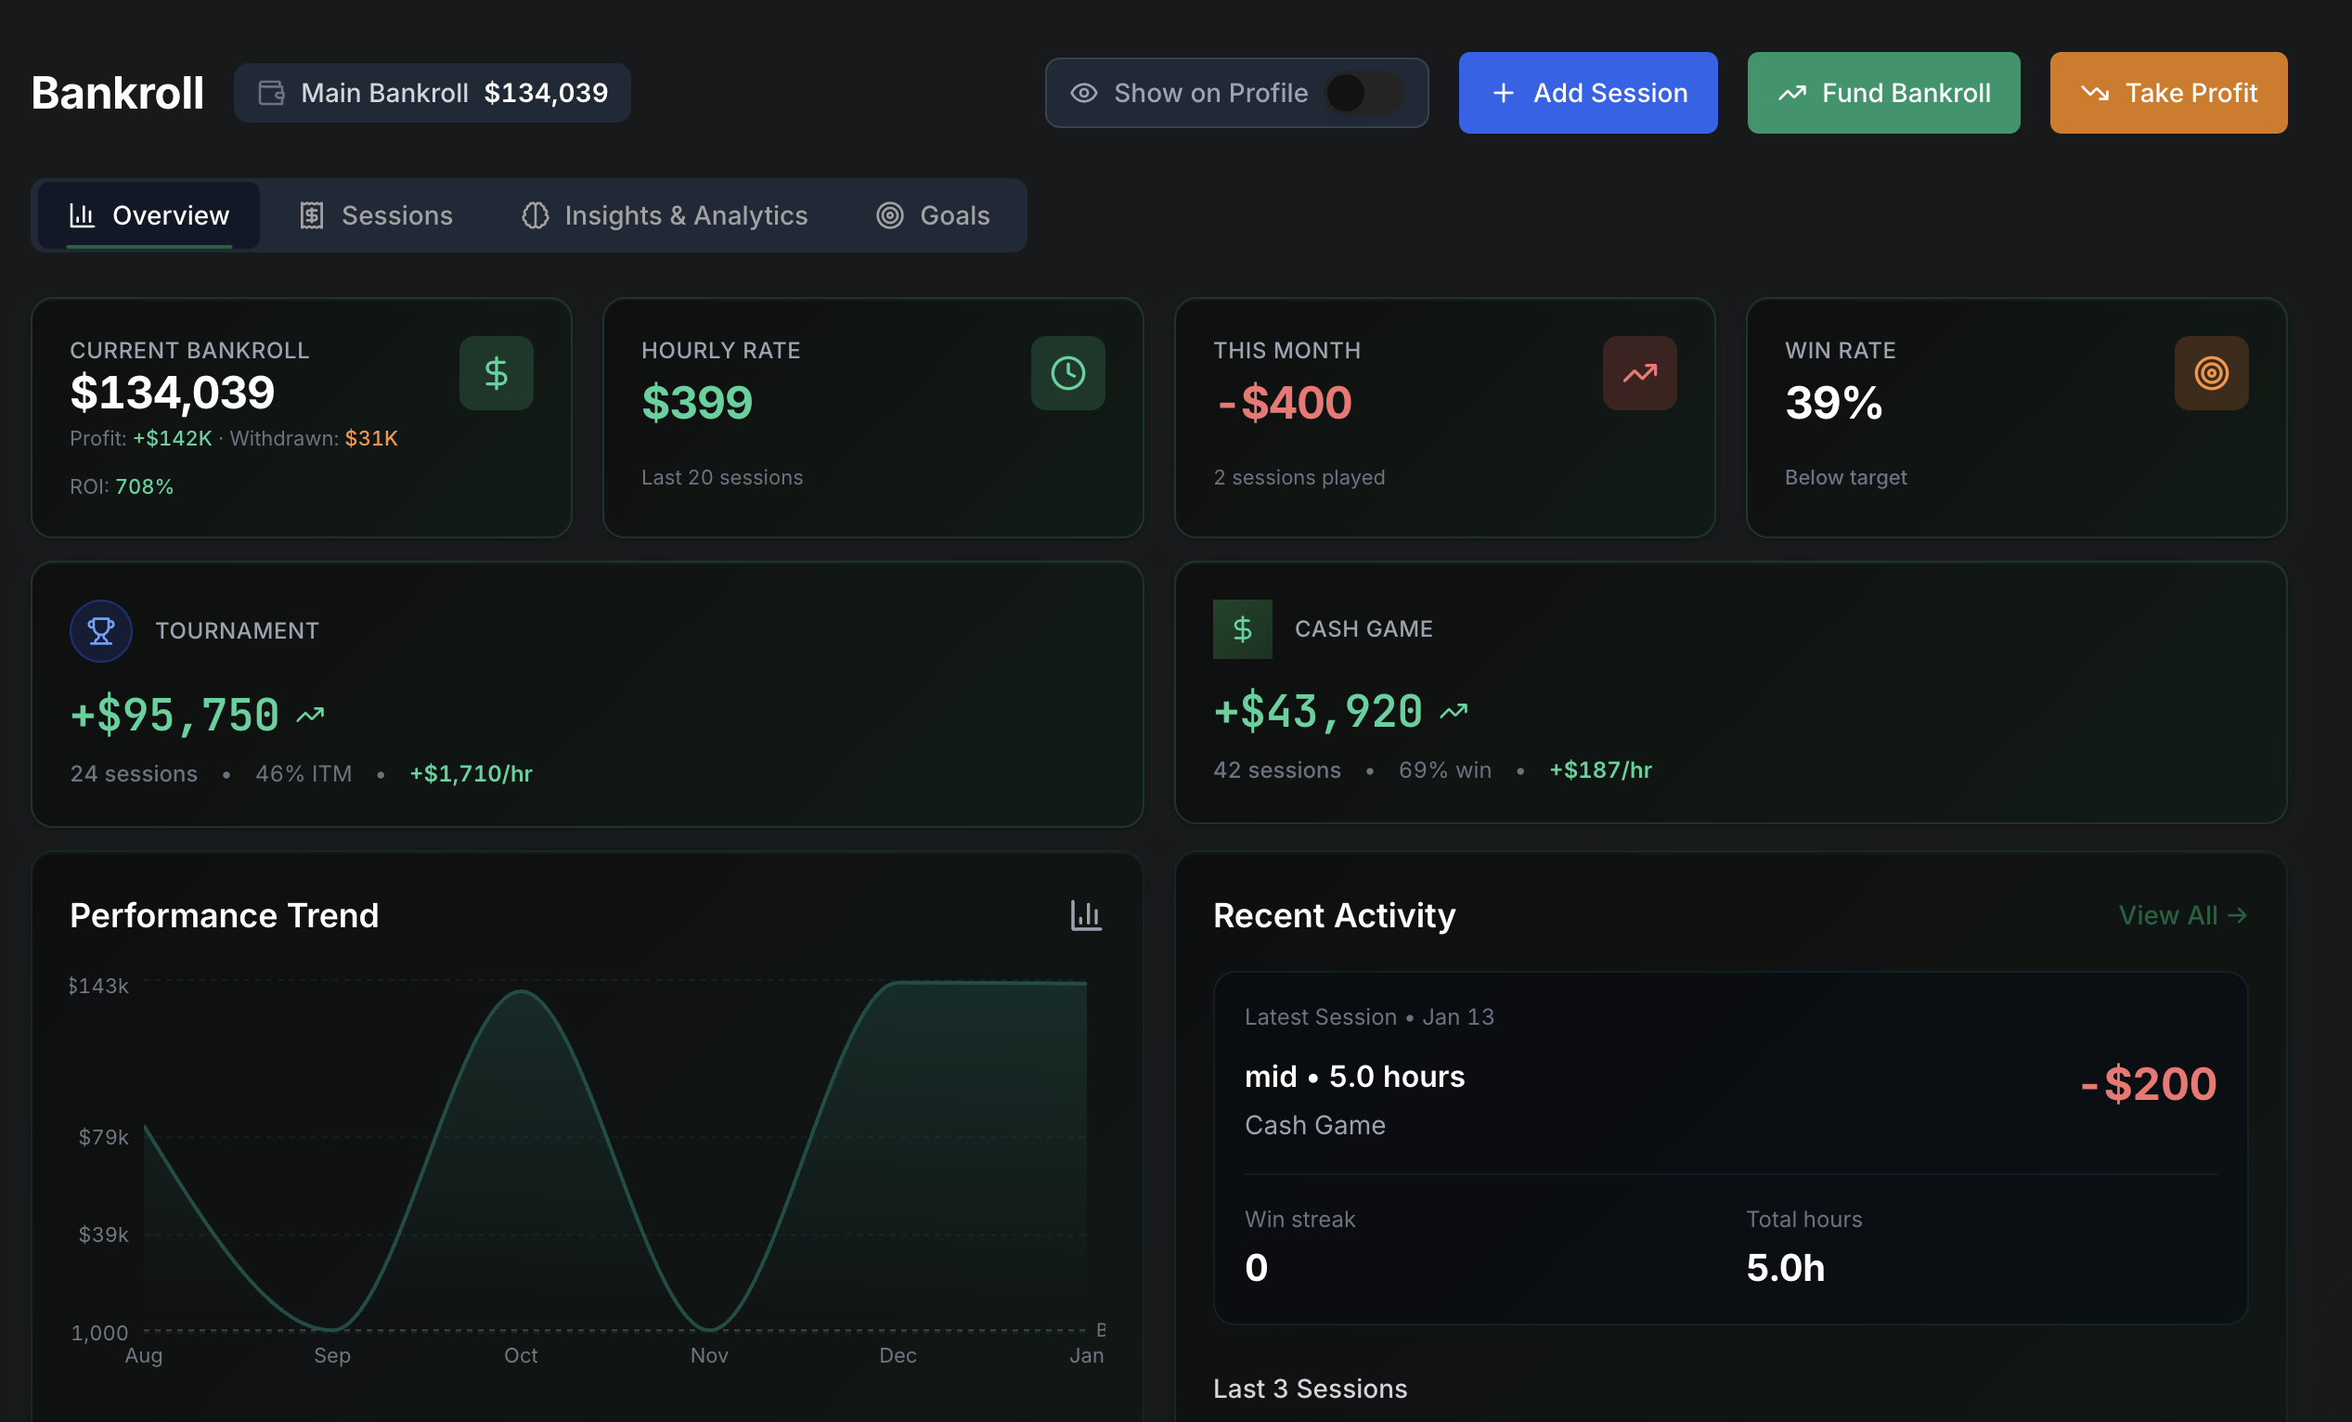Click the dollar icon in Current Bankroll card

[x=496, y=373]
